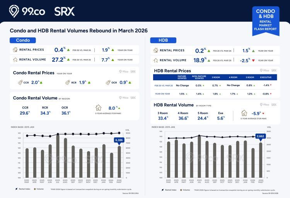Click the house icon beside Condo 8.0% five-year average
Screen dimensions: 290x198
pyautogui.click(x=98, y=108)
